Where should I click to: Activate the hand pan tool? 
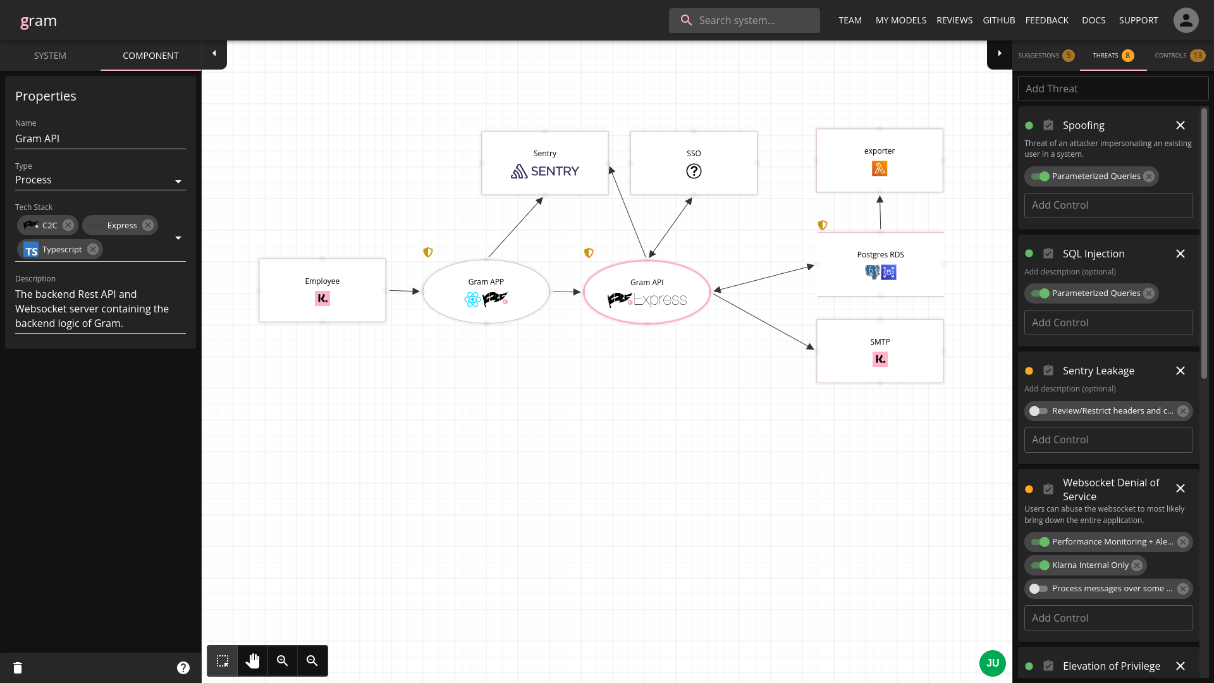[x=252, y=661]
